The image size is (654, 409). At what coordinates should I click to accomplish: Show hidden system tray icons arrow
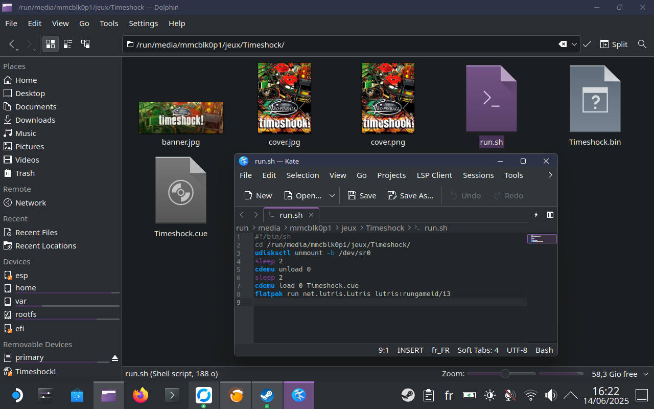pos(570,395)
